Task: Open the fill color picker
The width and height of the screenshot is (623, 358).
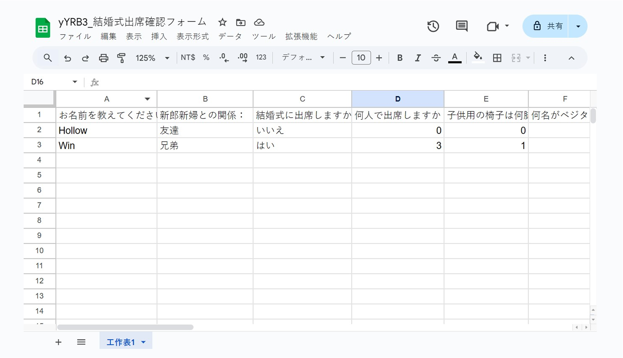Action: 478,57
